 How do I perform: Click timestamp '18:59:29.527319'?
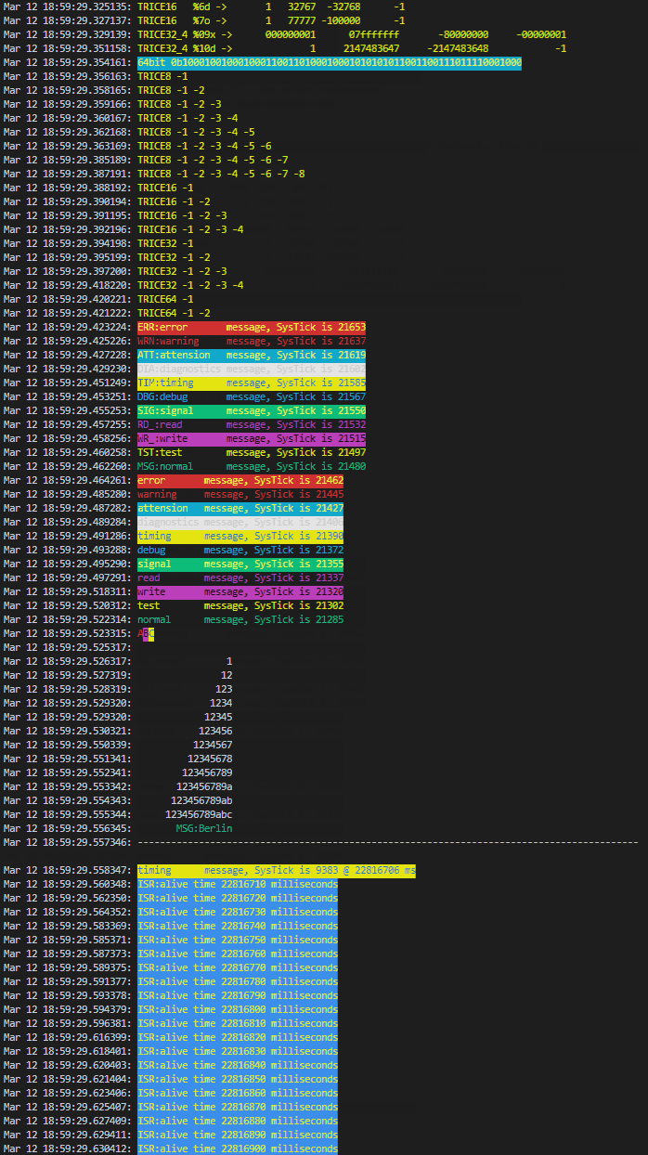tap(86, 675)
